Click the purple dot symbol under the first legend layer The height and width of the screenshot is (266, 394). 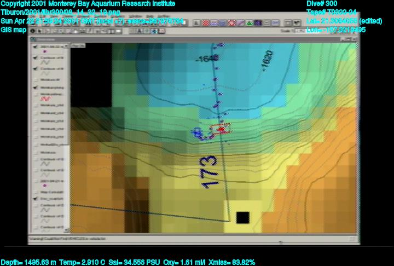pyautogui.click(x=44, y=51)
